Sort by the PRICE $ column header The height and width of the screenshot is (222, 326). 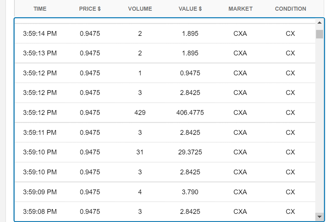[90, 9]
